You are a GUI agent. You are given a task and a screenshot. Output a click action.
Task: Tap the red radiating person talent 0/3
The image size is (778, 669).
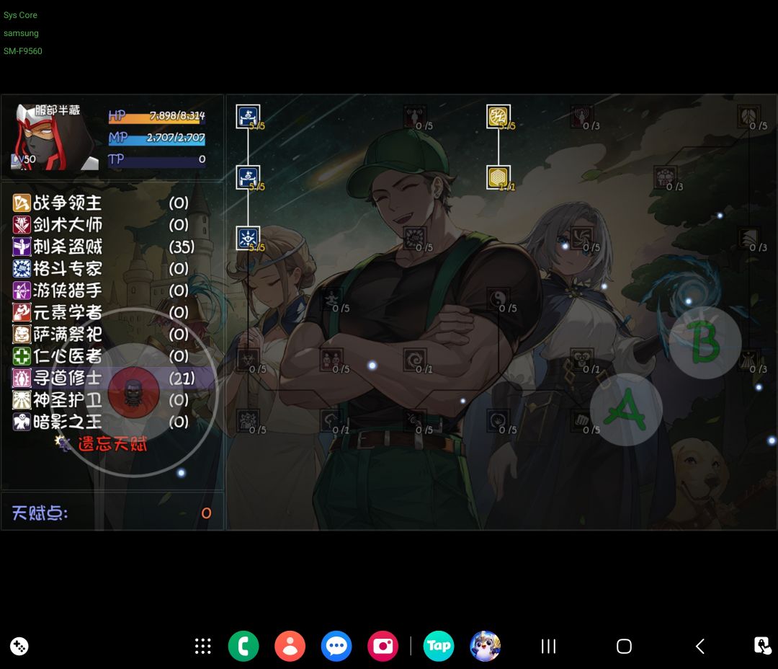pos(581,116)
